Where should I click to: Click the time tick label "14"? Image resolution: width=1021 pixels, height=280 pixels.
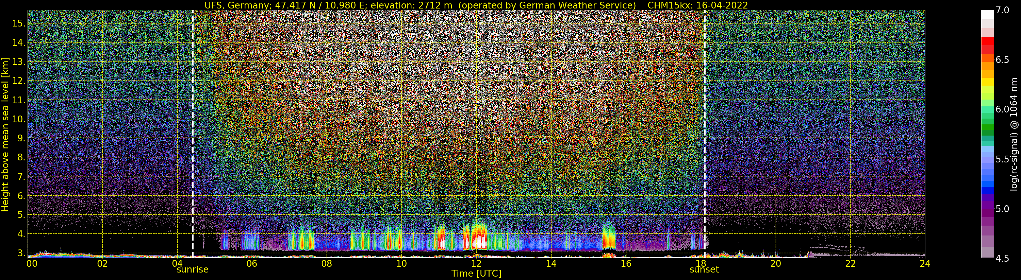551,263
